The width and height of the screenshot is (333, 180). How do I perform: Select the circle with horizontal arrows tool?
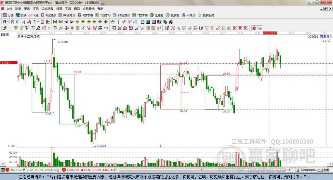[x=44, y=28]
